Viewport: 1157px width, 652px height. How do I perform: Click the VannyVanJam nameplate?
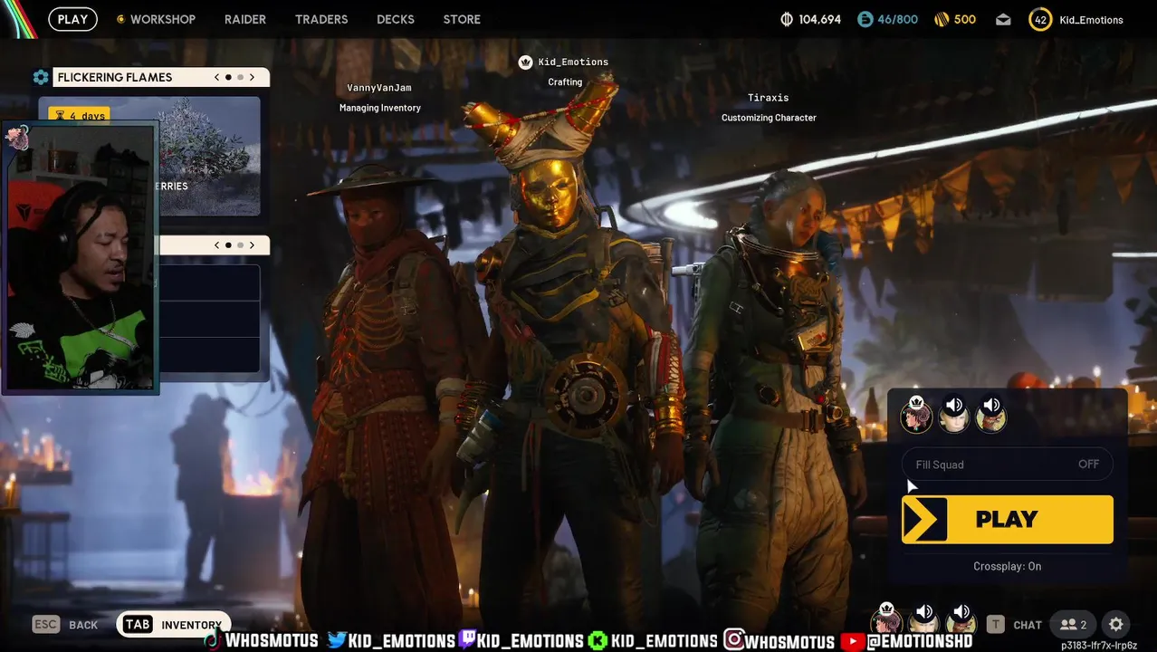click(x=379, y=88)
